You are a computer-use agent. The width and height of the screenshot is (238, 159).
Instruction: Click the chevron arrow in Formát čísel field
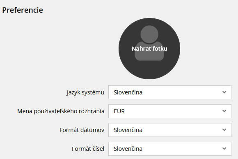point(224,148)
